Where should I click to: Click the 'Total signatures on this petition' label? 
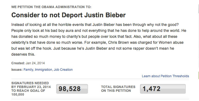coord(118,89)
